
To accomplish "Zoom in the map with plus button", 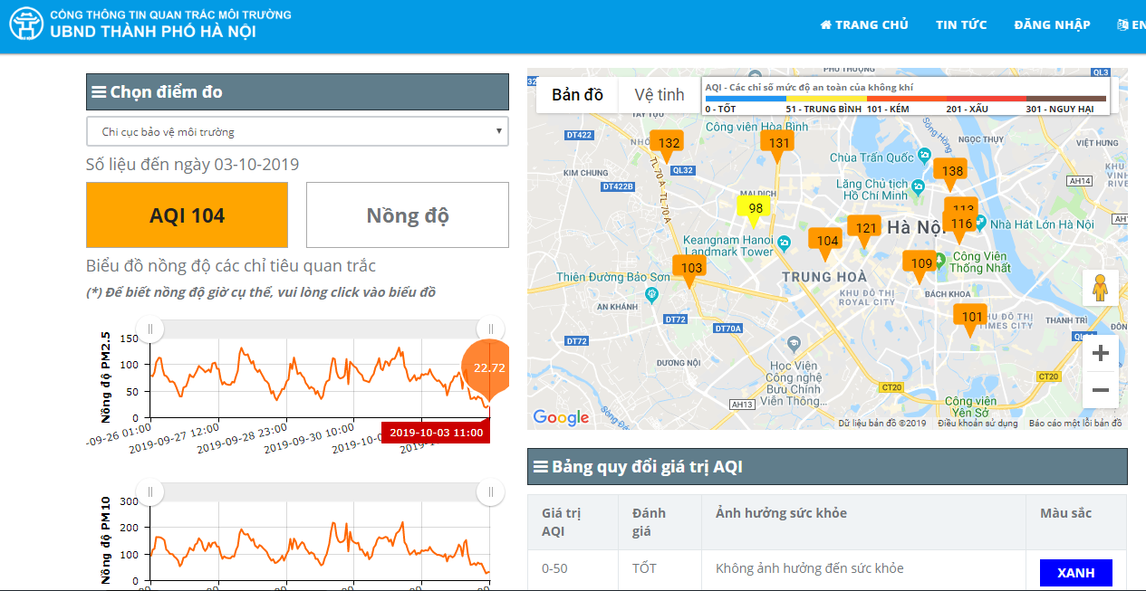I will pos(1100,354).
